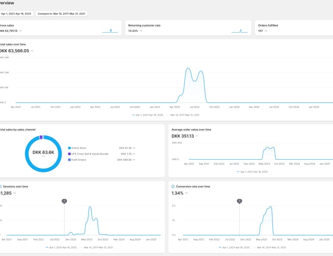Click the peak of the Total sales line chart

coord(188,68)
